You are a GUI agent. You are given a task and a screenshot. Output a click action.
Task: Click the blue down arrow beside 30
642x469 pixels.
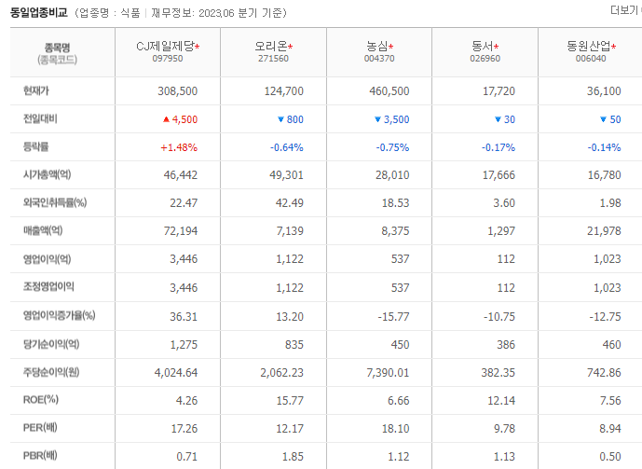tap(498, 119)
